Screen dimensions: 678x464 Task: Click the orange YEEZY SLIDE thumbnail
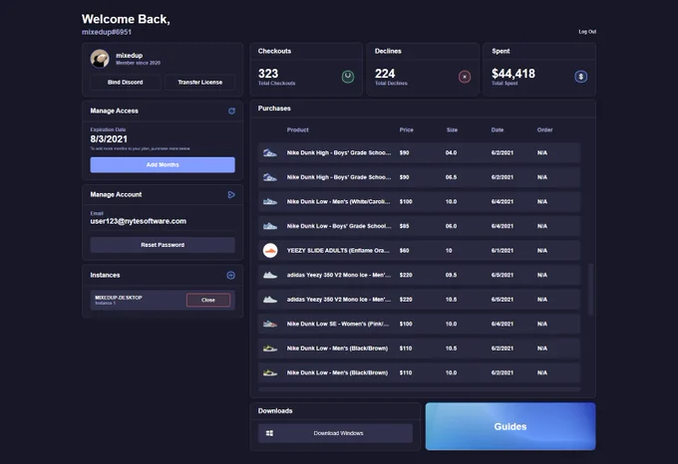[x=270, y=250]
